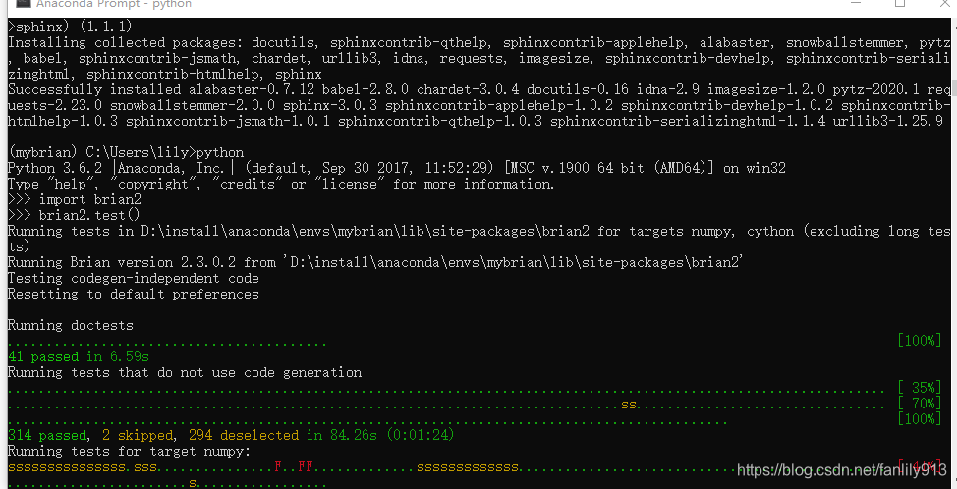
Task: Click '[100%]' above the '314 passed' line
Action: click(919, 419)
